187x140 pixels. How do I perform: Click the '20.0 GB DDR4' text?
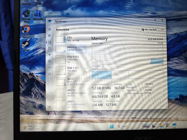point(155,39)
